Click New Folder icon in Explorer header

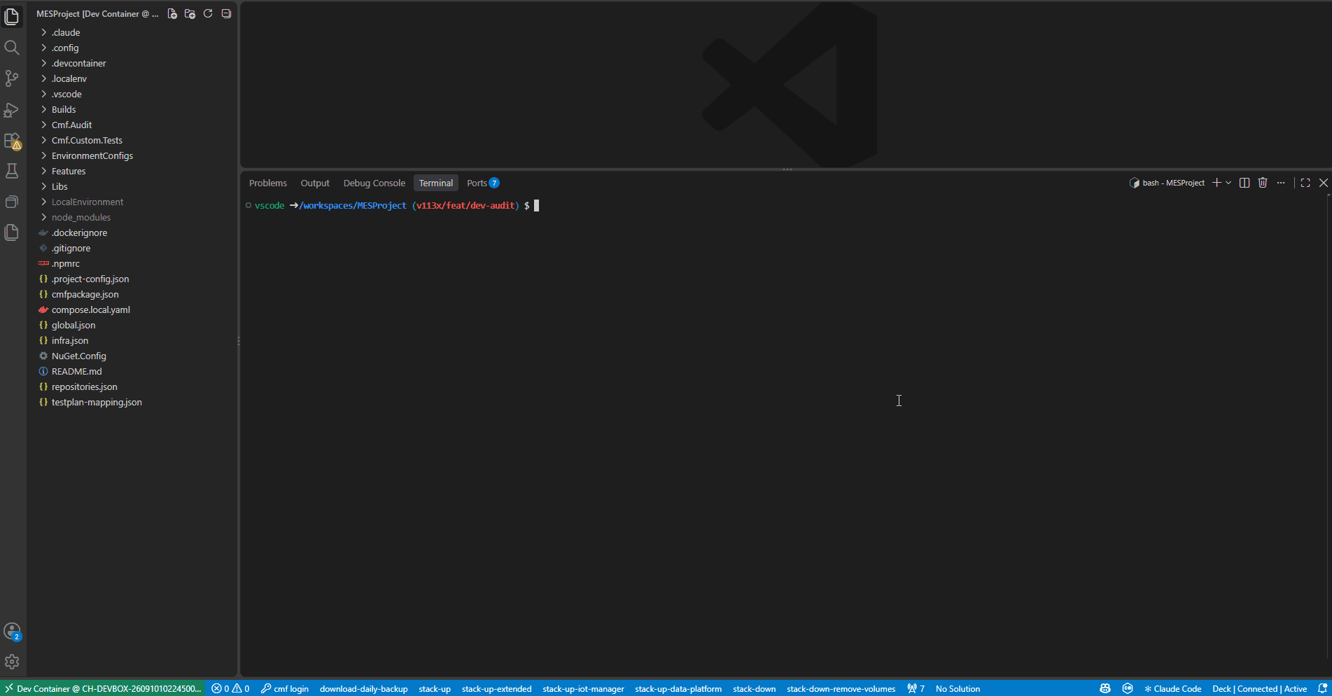click(x=190, y=13)
